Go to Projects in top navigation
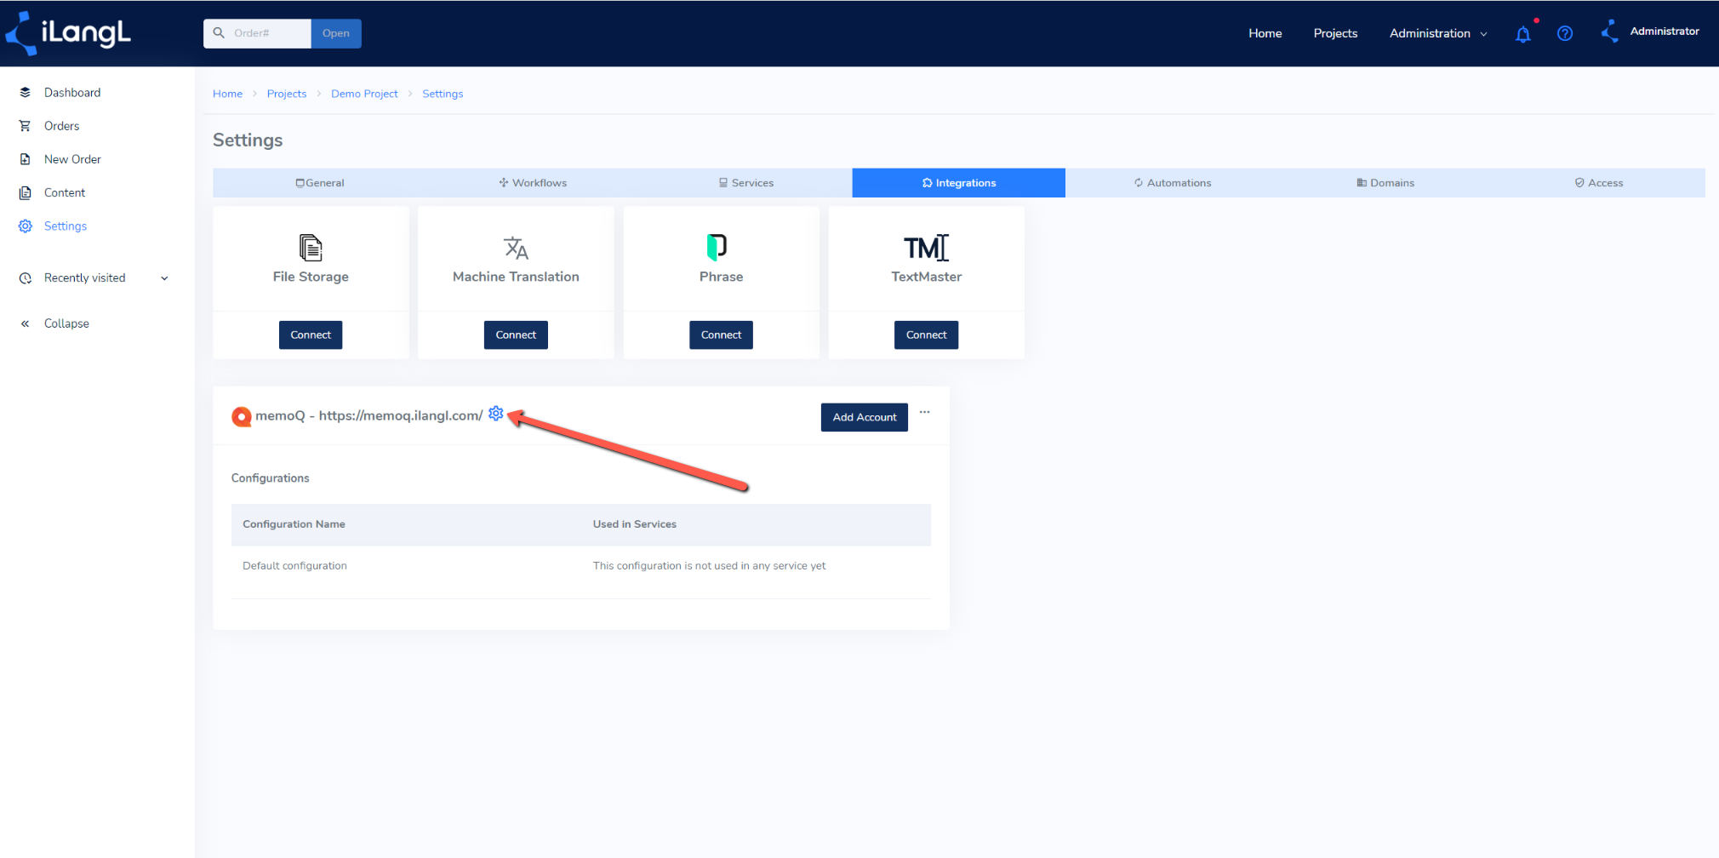The height and width of the screenshot is (858, 1719). coord(1335,33)
